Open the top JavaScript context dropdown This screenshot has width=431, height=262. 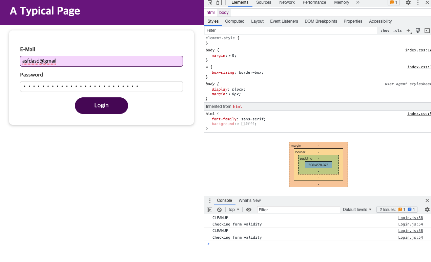pyautogui.click(x=234, y=210)
